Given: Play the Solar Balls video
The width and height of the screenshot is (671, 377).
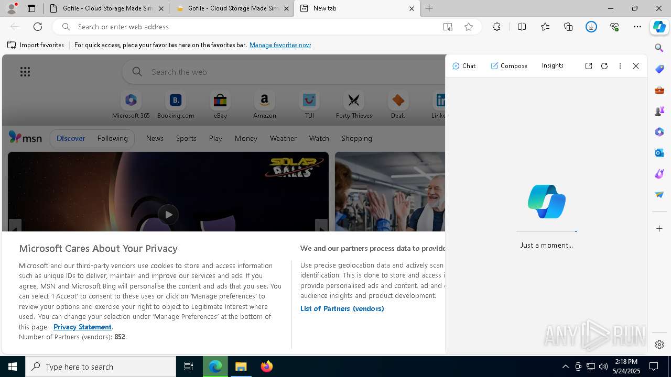Looking at the screenshot, I should [x=168, y=215].
